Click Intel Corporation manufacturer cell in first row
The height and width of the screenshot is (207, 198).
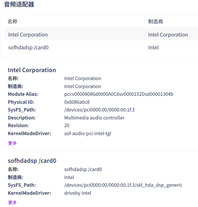(168, 35)
